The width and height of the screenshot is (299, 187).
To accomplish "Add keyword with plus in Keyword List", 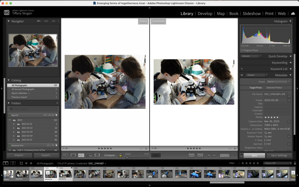I will pyautogui.click(x=242, y=69).
